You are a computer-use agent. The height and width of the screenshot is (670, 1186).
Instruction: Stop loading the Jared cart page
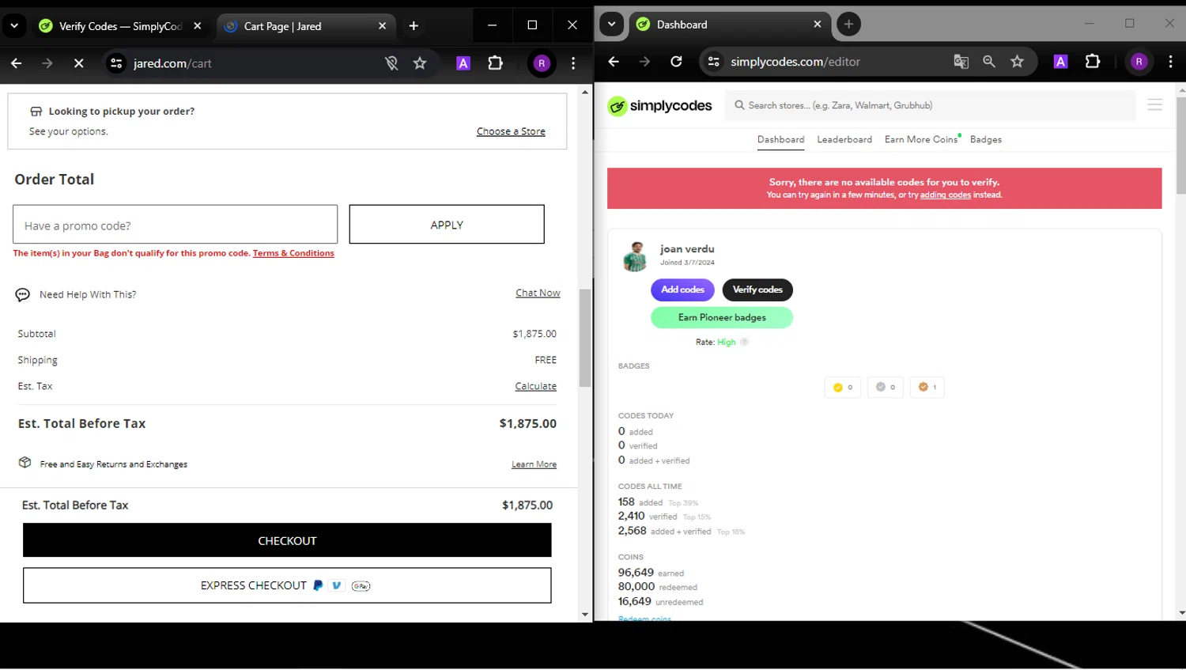[78, 63]
